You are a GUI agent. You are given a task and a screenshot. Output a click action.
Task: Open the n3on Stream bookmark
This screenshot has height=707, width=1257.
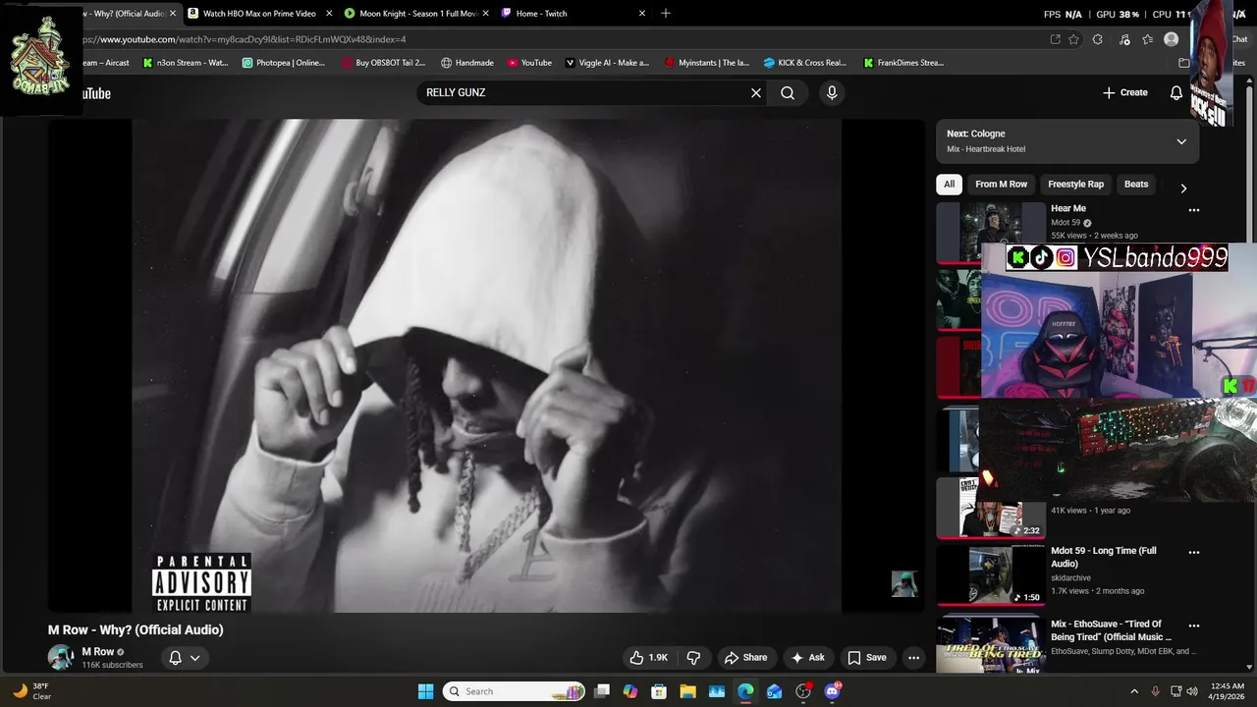[186, 63]
